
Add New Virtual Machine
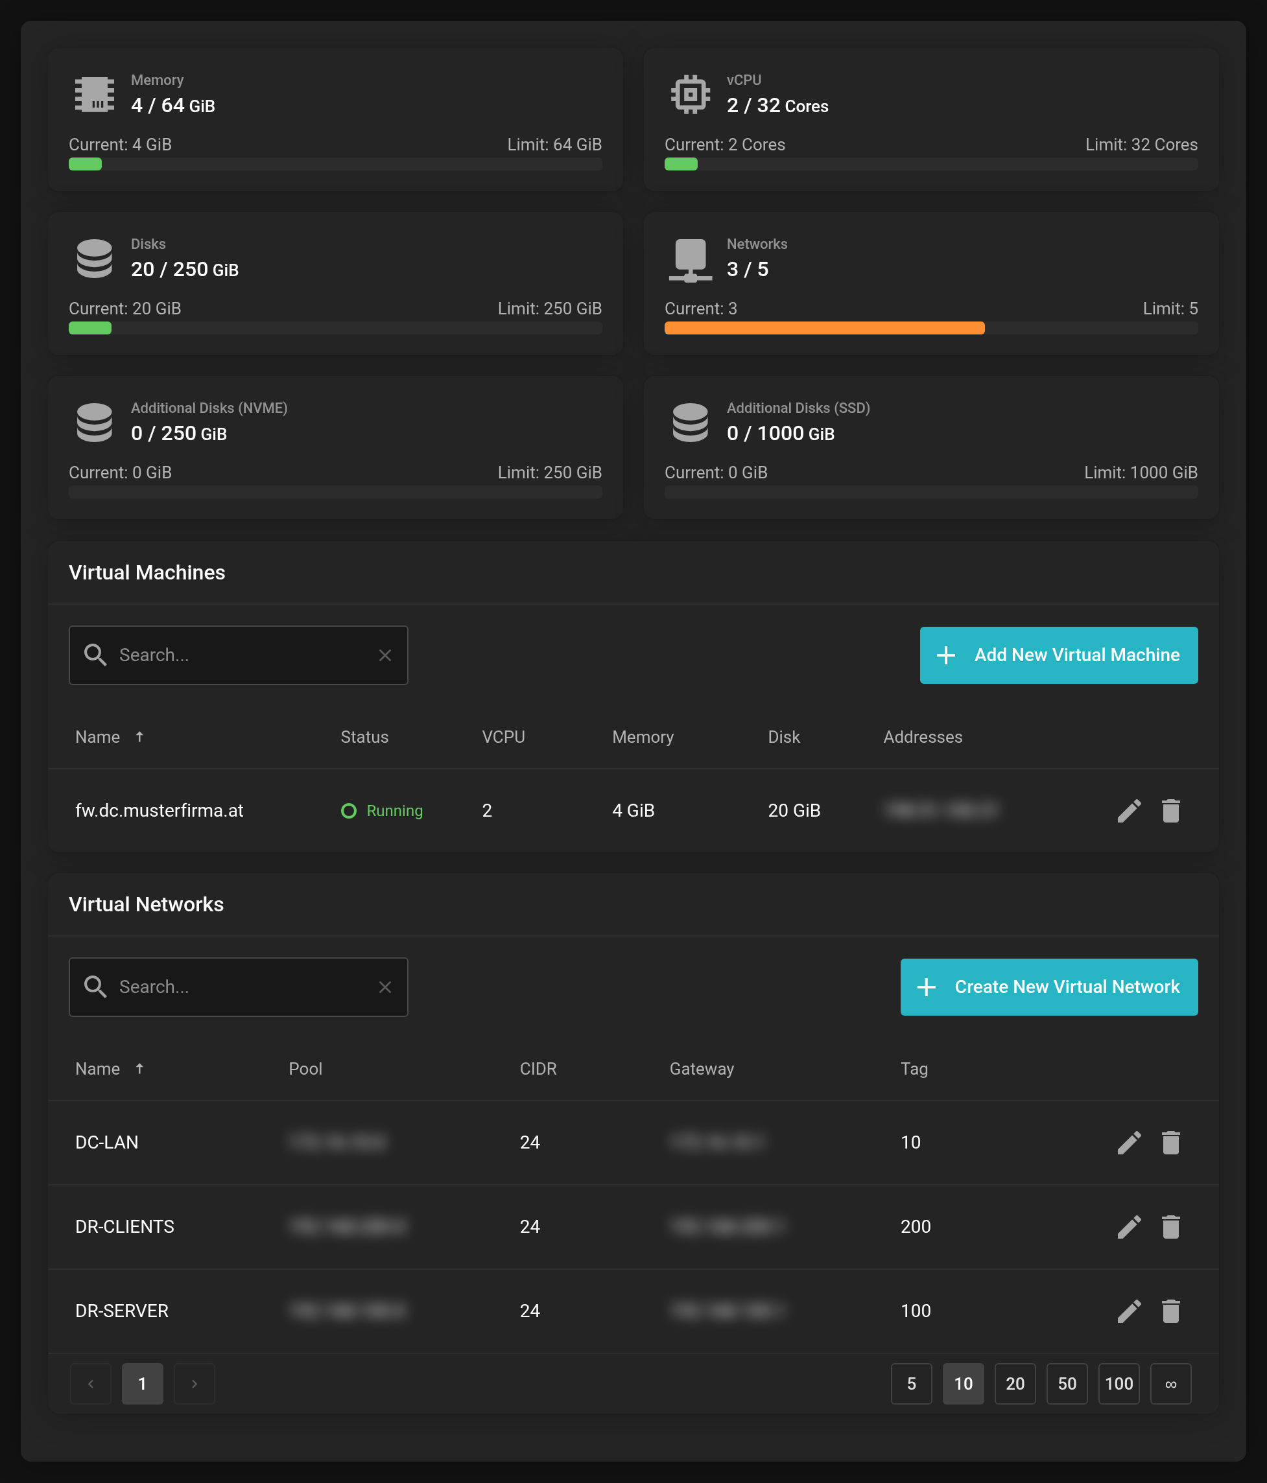click(1059, 655)
